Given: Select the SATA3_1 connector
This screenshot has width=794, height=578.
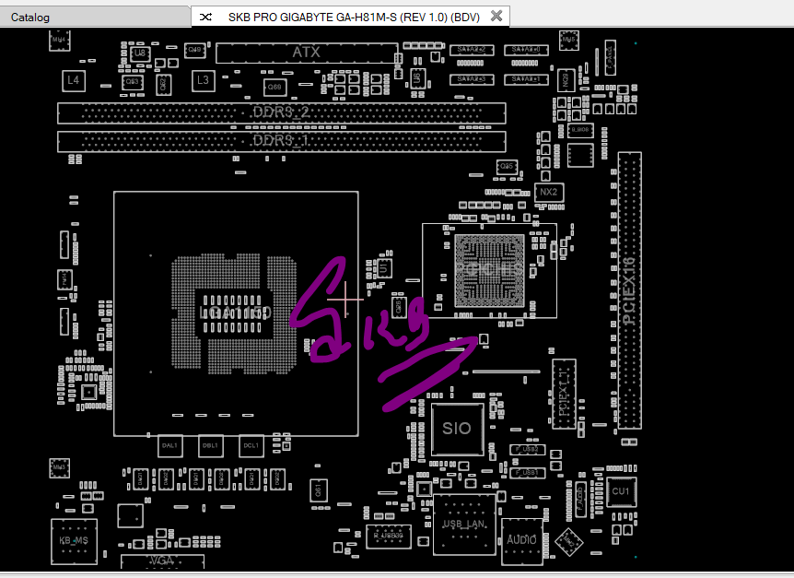Looking at the screenshot, I should (x=526, y=79).
